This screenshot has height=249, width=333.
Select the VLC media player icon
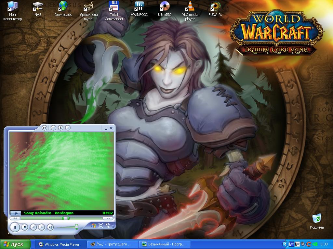[190, 11]
